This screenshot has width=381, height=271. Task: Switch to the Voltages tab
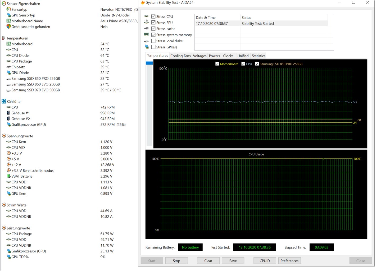tap(199, 56)
